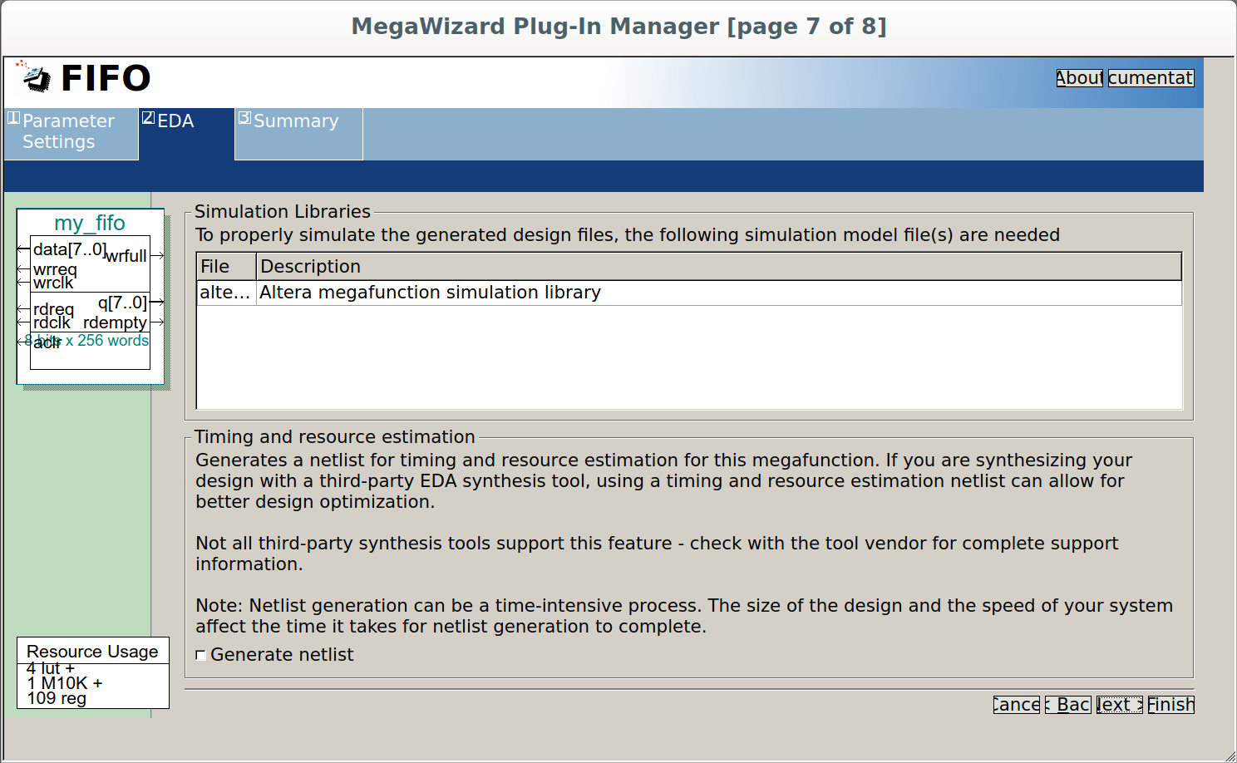Enable the Generate netlist checkbox
Image resolution: width=1237 pixels, height=763 pixels.
pyautogui.click(x=200, y=656)
